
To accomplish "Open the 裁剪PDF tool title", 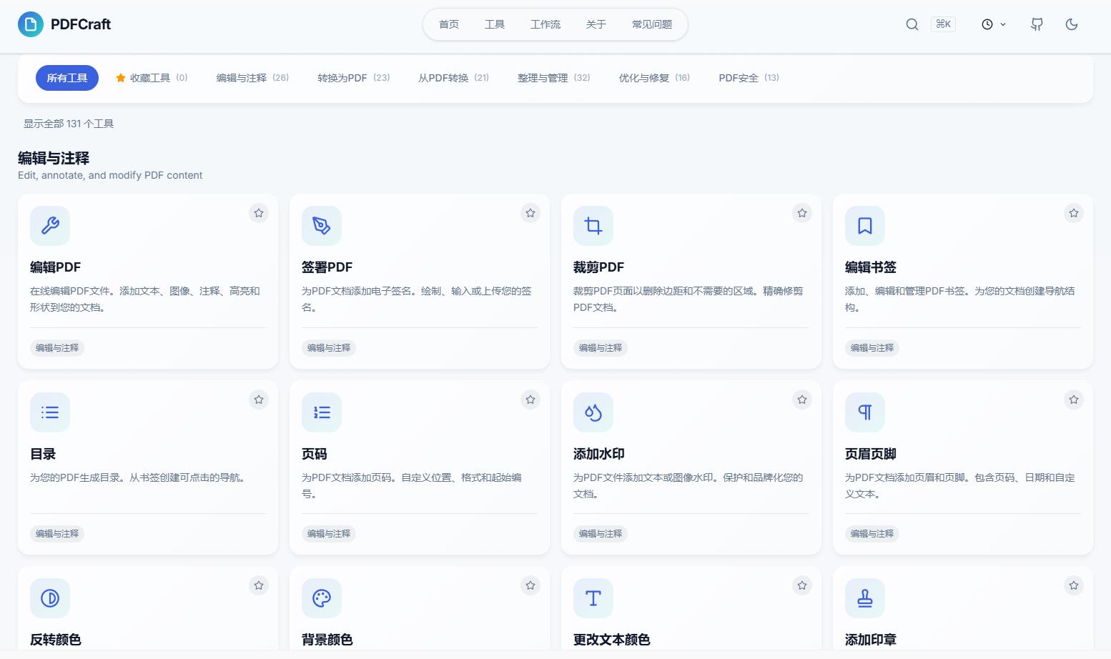I will click(x=599, y=267).
